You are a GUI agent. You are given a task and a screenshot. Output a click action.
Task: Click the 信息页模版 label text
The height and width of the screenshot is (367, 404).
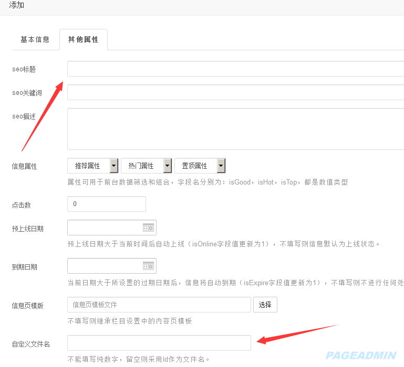(28, 305)
